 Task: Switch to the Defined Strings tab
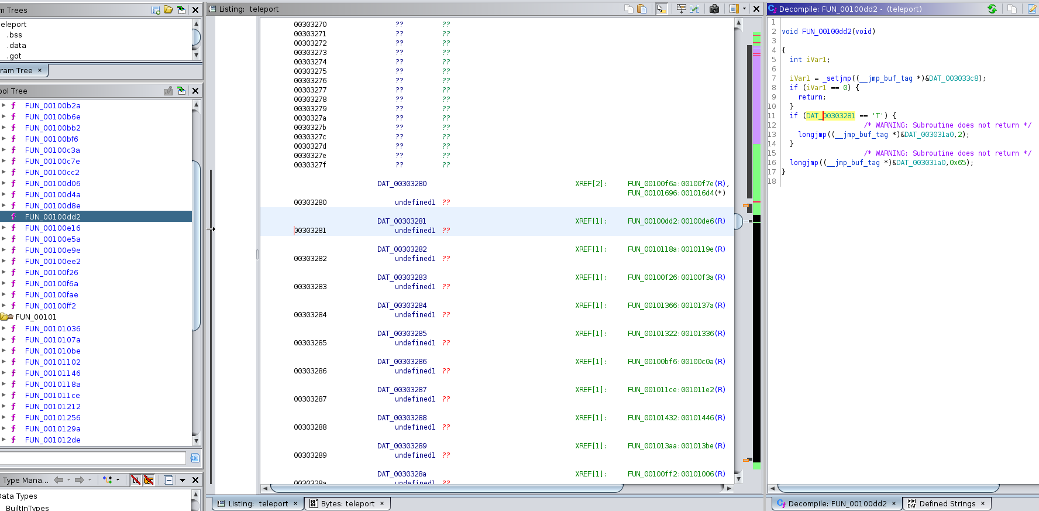point(947,503)
